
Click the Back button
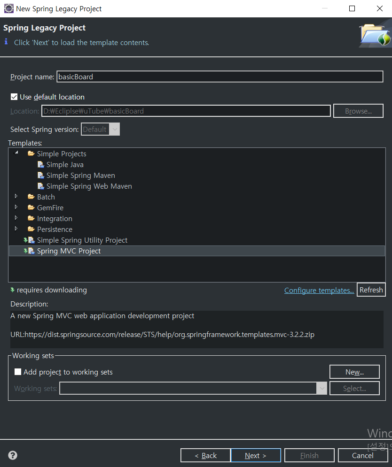(x=205, y=455)
